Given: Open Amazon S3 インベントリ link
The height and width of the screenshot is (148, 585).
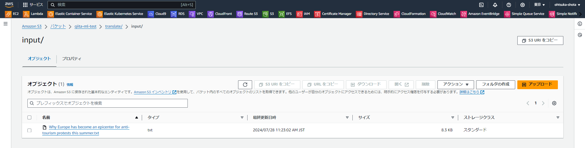Looking at the screenshot, I should pyautogui.click(x=155, y=92).
